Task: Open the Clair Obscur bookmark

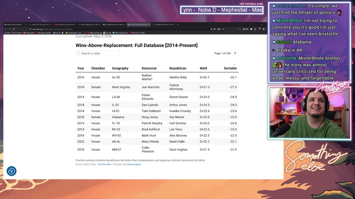Action: 44,33
